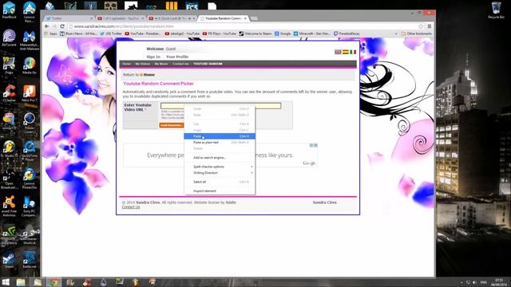Close the Youtube Random Comment tab
This screenshot has width=511, height=287.
tap(245, 18)
